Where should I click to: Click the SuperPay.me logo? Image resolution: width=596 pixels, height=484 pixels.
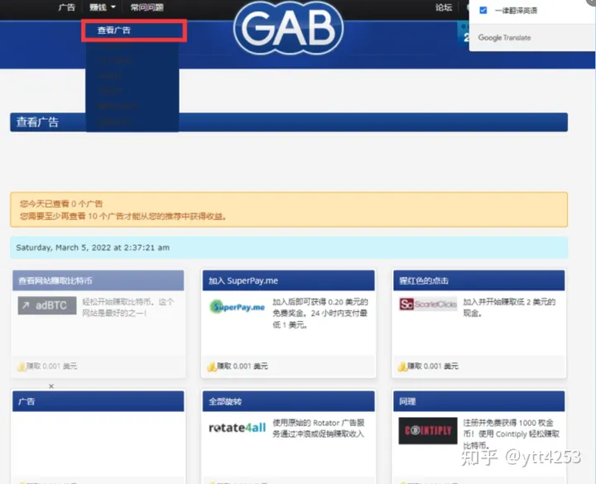point(238,307)
